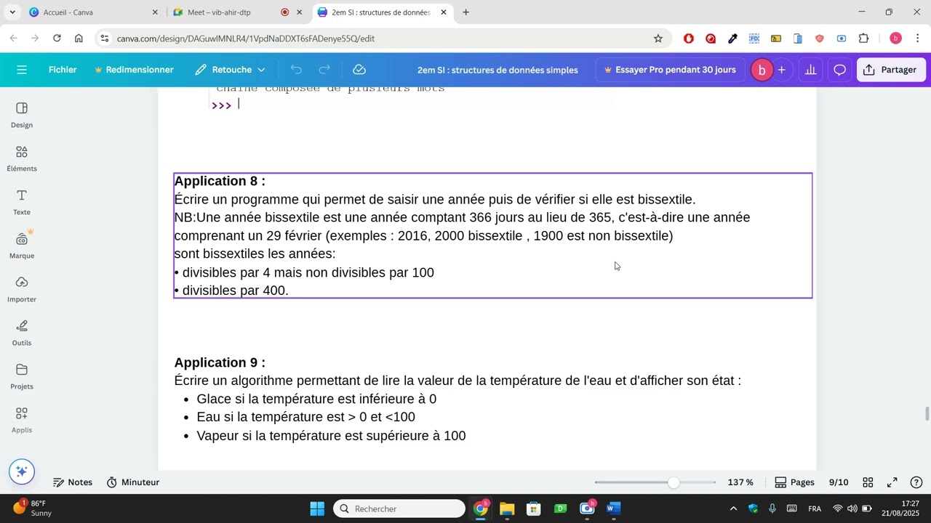Screen dimensions: 931x523
Task: Click the FRA language indicator
Action: point(815,508)
